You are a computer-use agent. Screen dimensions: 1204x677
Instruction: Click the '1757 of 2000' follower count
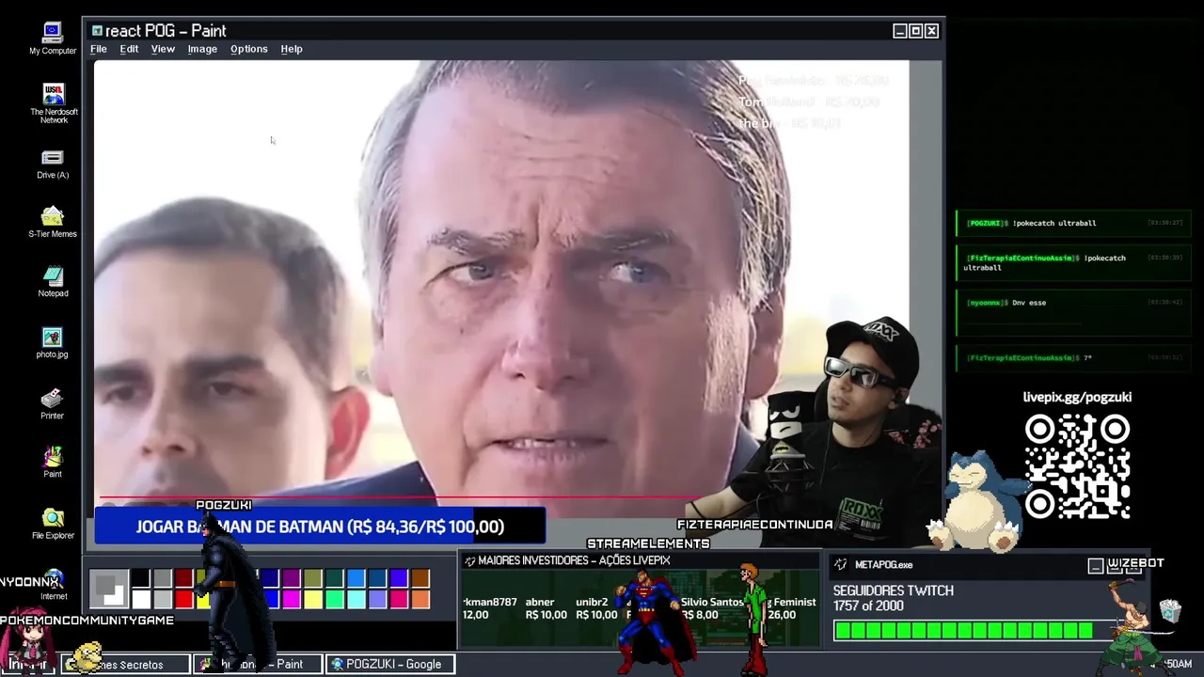click(868, 606)
